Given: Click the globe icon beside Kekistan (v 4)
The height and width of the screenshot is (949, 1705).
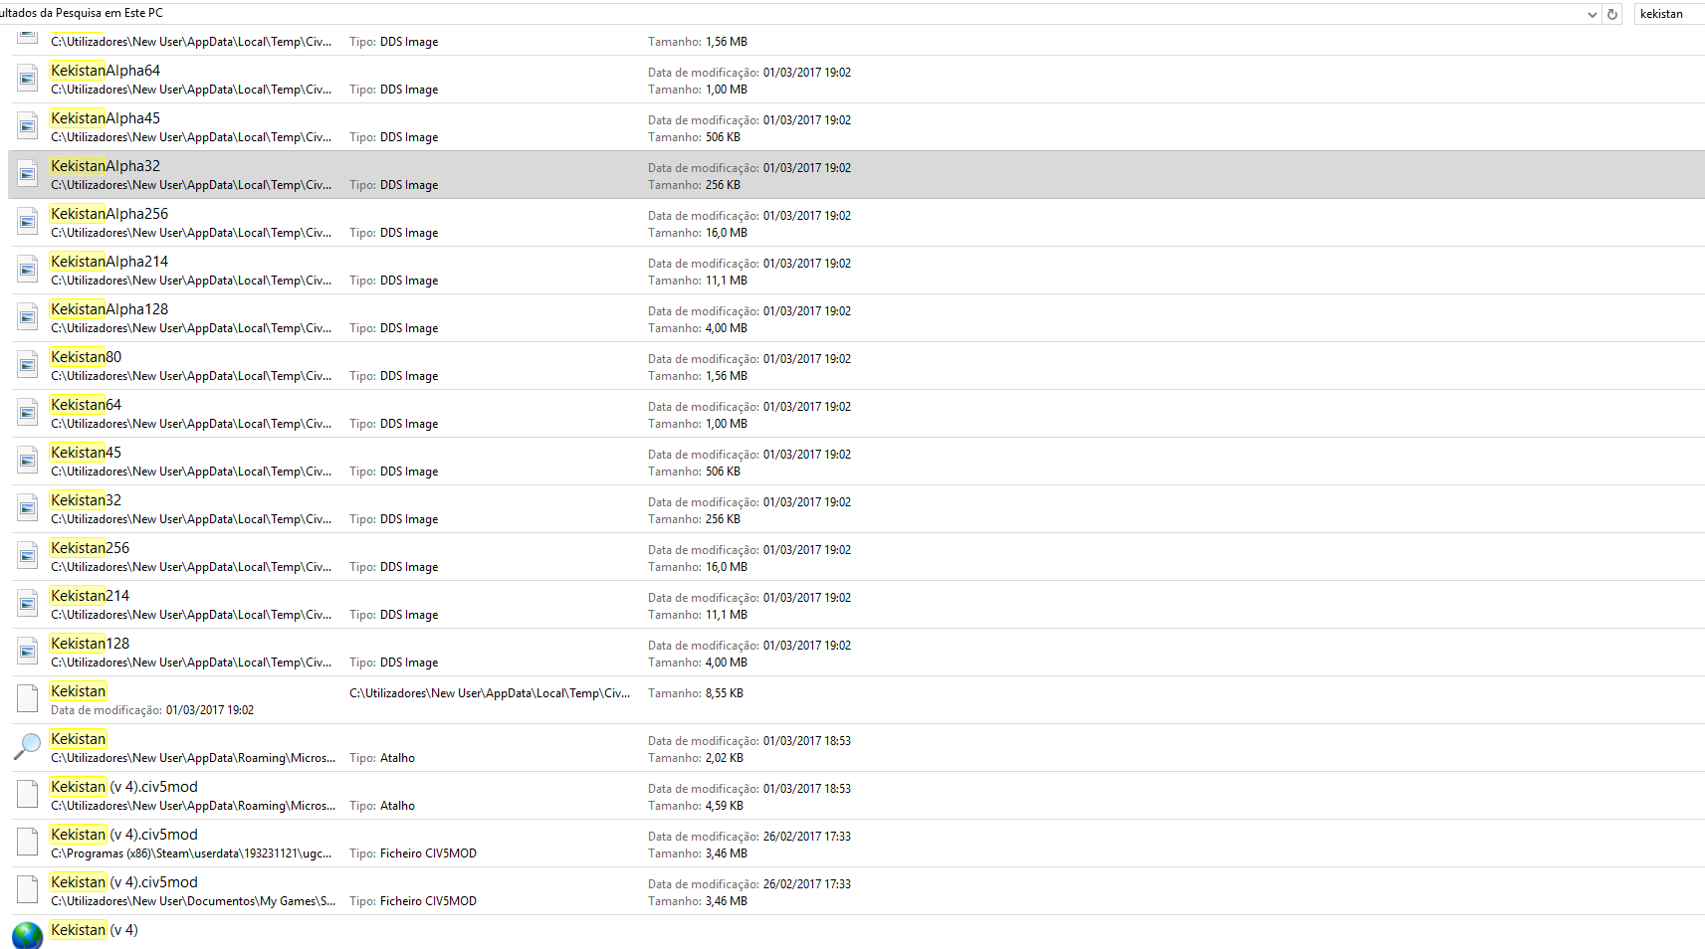Looking at the screenshot, I should tap(28, 934).
